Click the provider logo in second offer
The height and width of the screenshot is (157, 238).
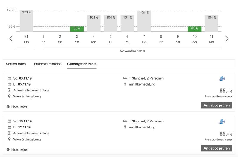point(222,122)
